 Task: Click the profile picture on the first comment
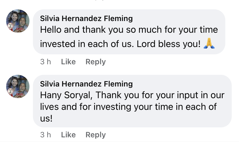pos(18,21)
